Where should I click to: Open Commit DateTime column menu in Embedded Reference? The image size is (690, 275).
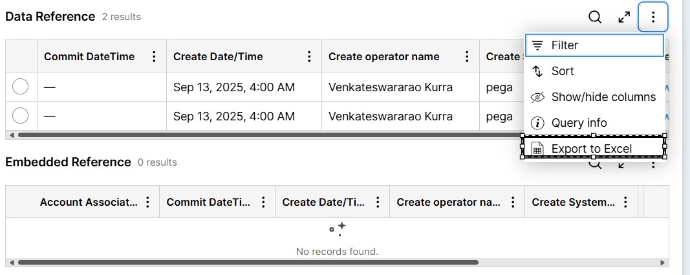coord(263,203)
